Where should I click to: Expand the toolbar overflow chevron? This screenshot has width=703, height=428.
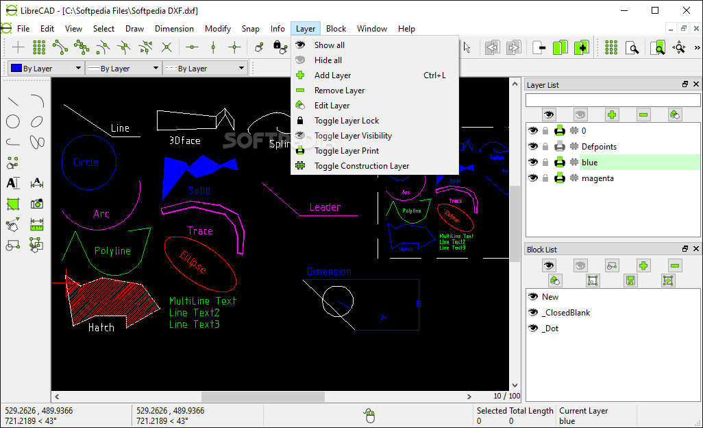697,47
